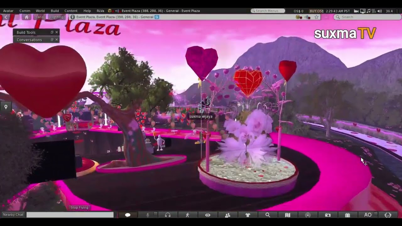402x226 pixels.
Task: Open the Inventory suitcase icon
Action: pos(347,215)
